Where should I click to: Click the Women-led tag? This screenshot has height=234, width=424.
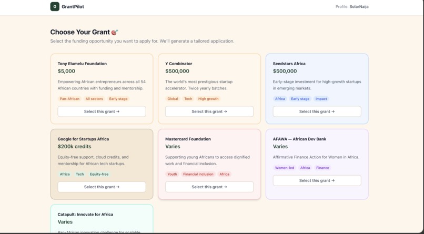click(x=285, y=168)
